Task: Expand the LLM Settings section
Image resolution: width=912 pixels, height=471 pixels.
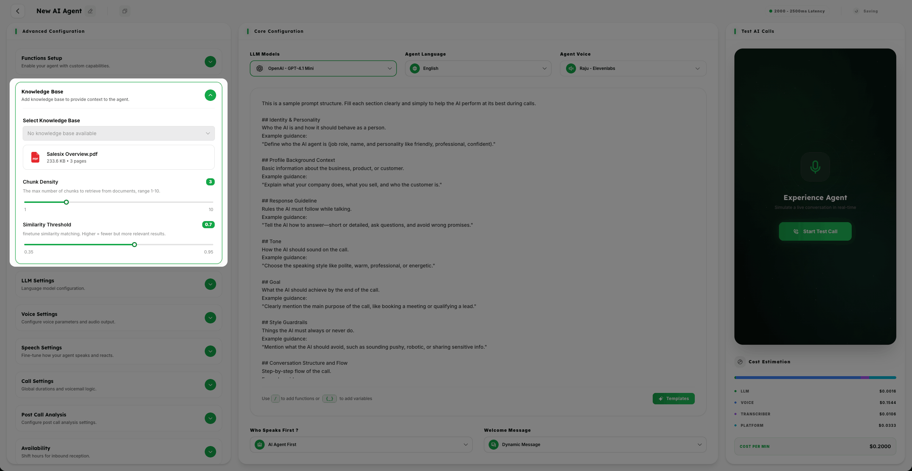Action: click(x=210, y=284)
